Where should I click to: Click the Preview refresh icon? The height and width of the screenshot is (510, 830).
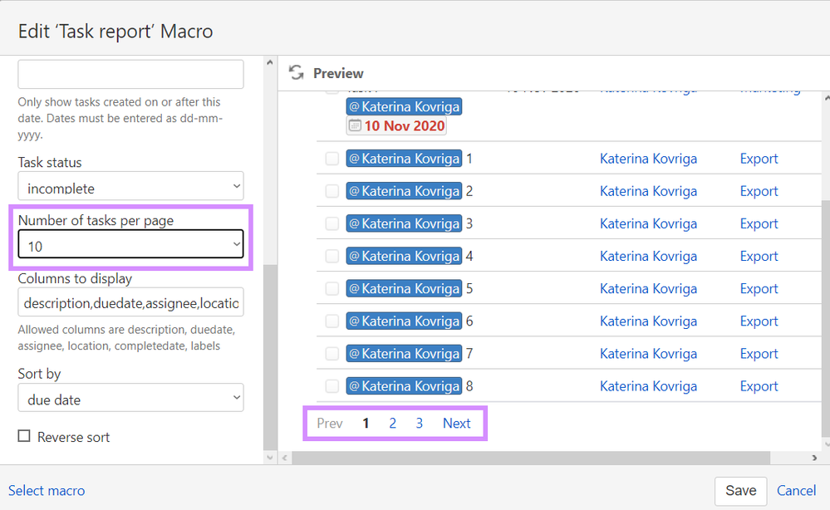tap(297, 72)
